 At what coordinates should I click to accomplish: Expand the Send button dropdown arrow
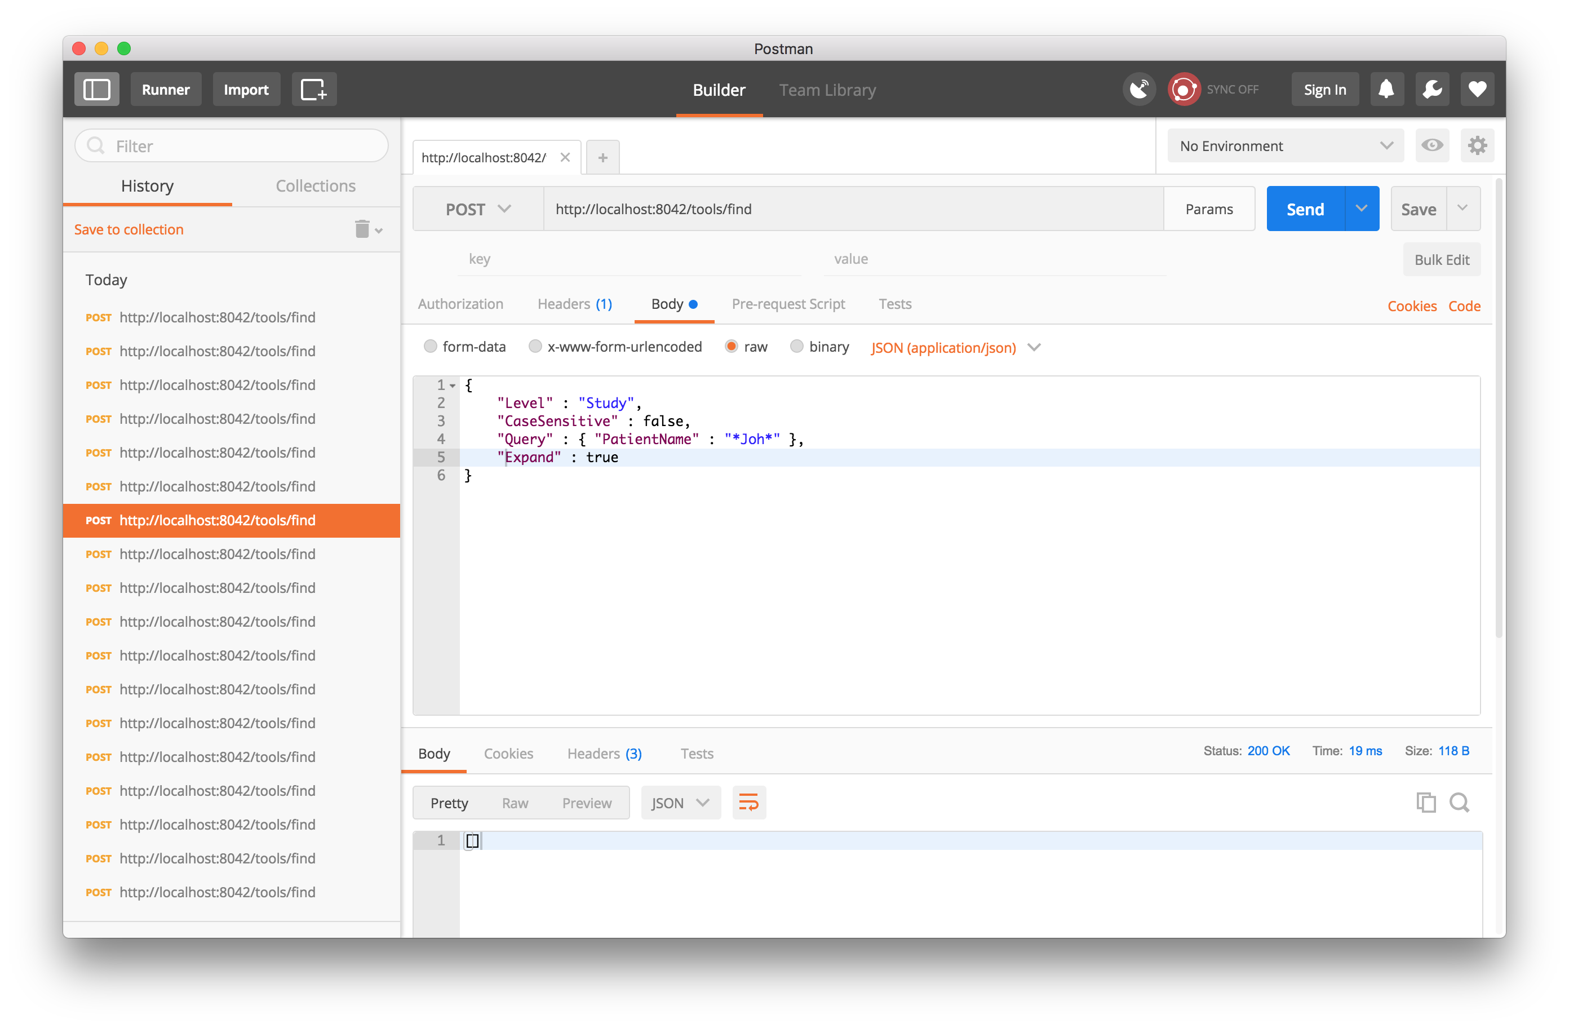tap(1362, 209)
